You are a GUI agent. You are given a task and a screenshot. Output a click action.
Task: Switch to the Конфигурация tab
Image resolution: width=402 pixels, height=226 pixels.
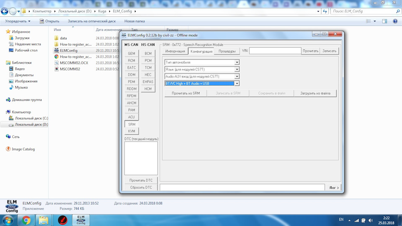coord(201,51)
